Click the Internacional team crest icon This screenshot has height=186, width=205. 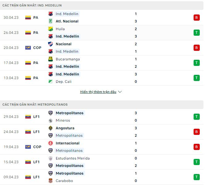point(51,143)
